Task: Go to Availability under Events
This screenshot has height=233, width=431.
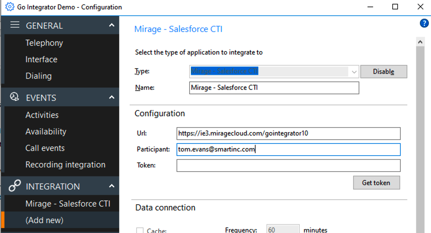Action: point(46,132)
